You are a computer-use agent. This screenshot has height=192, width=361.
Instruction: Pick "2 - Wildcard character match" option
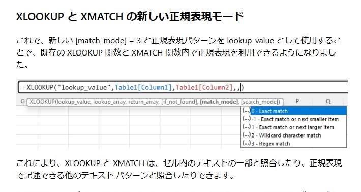[286, 135]
